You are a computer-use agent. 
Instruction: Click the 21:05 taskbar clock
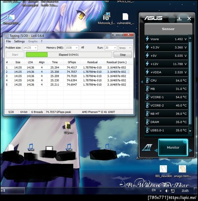coord(185,191)
